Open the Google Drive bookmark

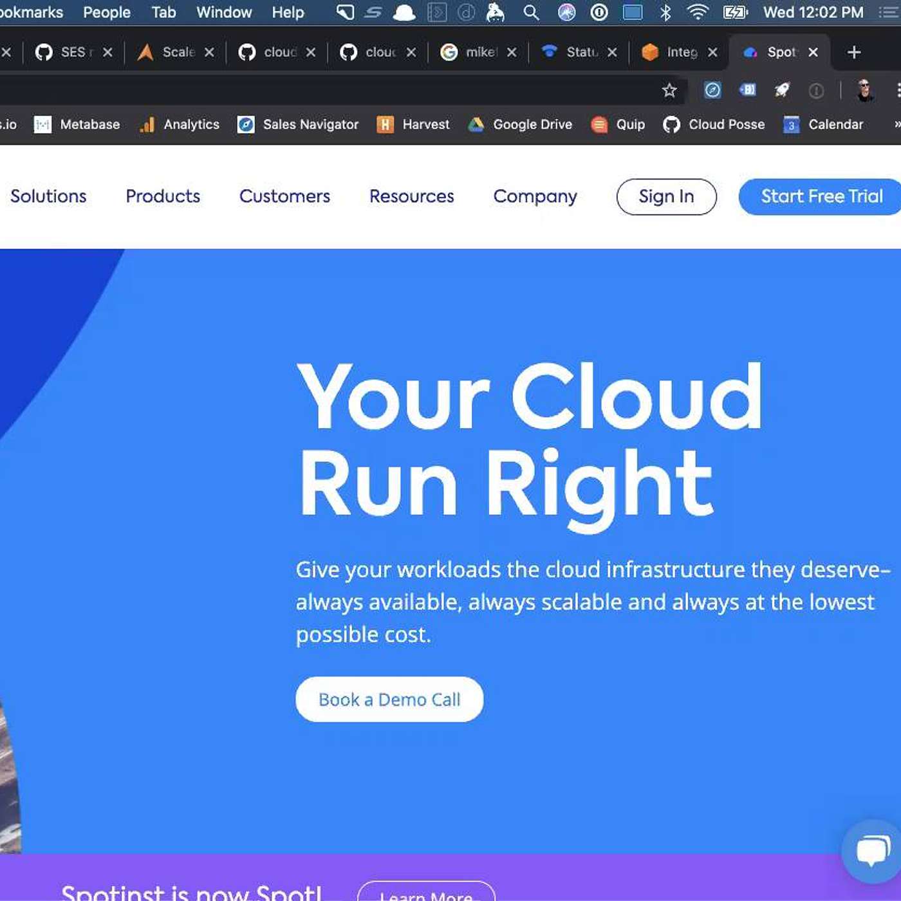pos(521,124)
